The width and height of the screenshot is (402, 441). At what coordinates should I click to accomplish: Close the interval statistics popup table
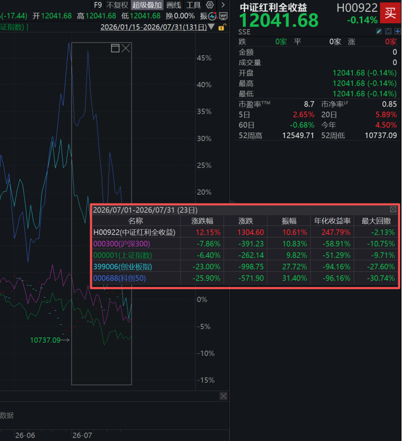point(393,209)
